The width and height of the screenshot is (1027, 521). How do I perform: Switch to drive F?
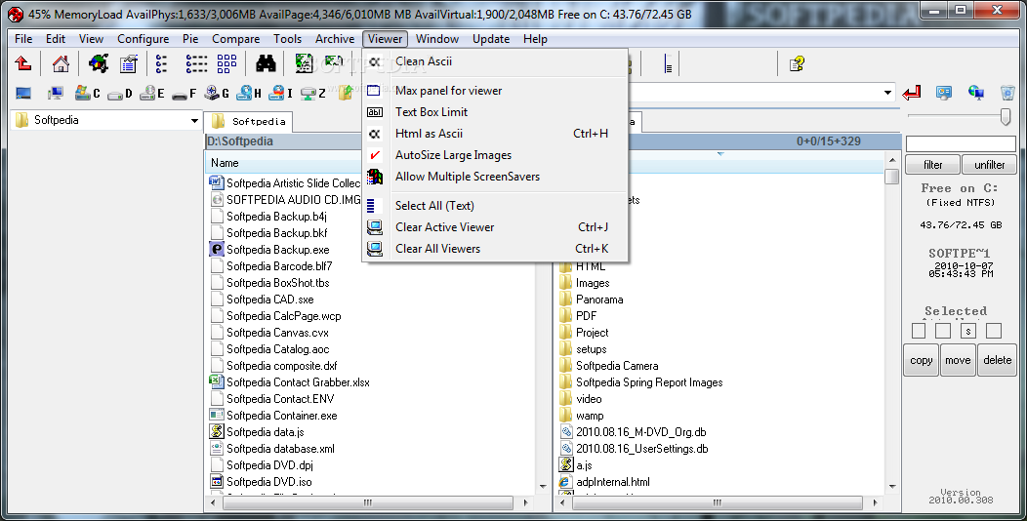[185, 94]
